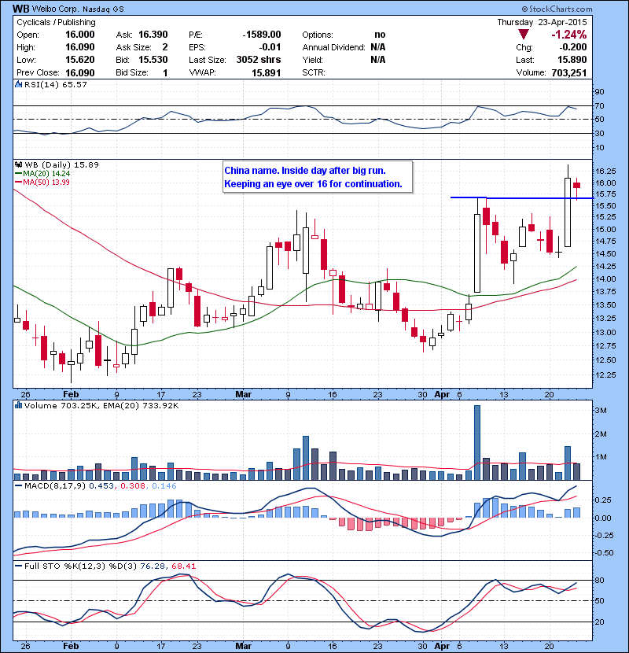This screenshot has width=629, height=653.
Task: Click the red MACD signal value 0.308
Action: 133,486
